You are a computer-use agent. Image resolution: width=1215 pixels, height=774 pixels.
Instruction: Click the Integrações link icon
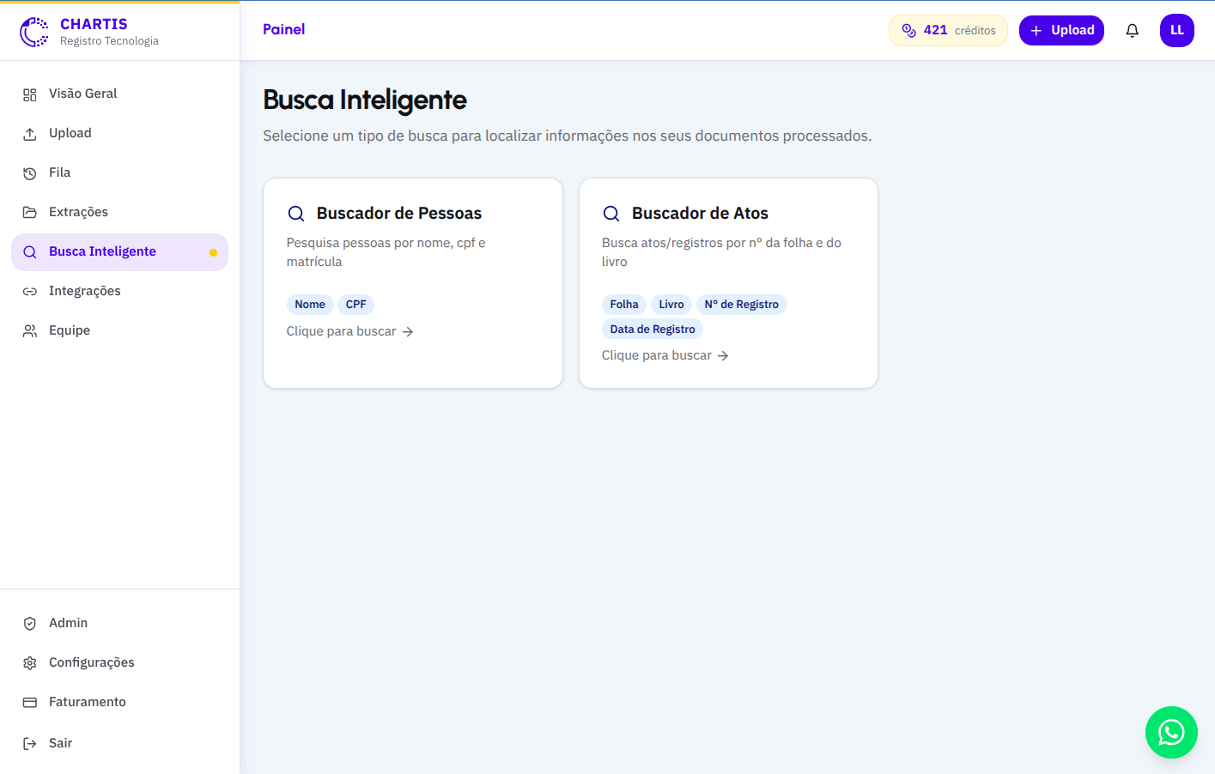(30, 292)
